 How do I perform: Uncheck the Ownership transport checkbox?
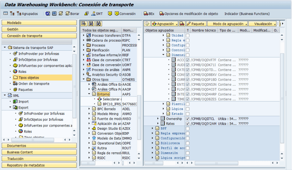[x=188, y=119]
